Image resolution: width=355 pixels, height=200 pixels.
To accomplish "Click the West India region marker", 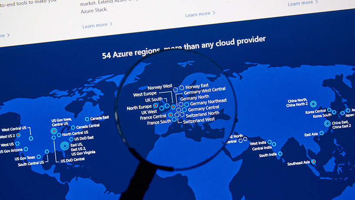I will [x=270, y=142].
